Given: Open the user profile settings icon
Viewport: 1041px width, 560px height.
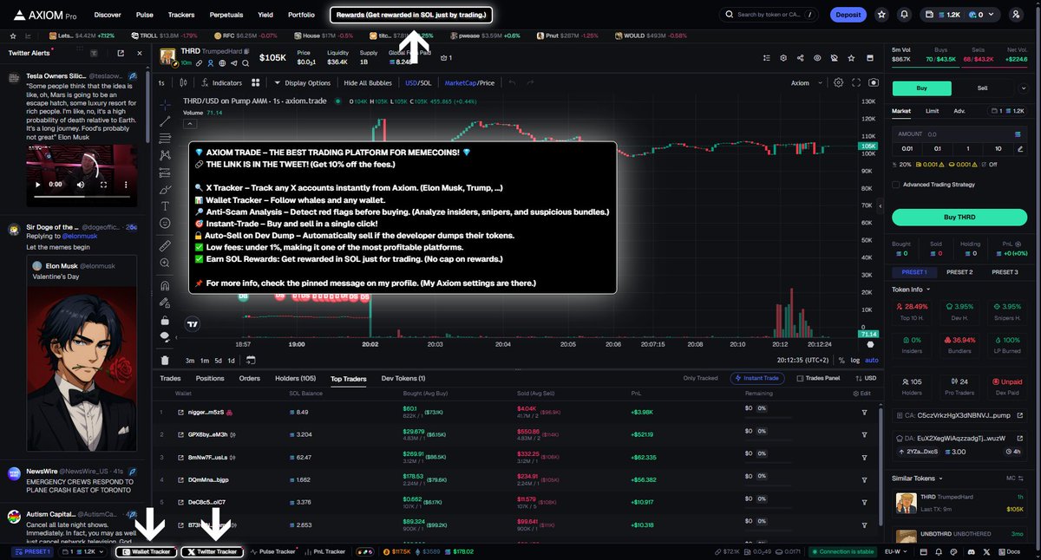Looking at the screenshot, I should click(x=1016, y=15).
